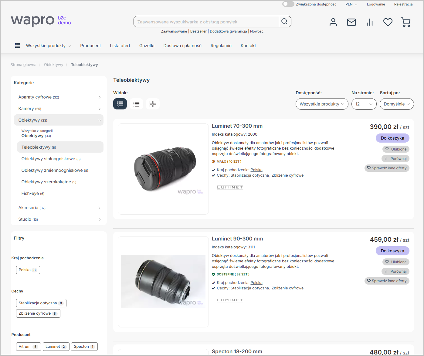Screen dimensions: 424x356
Task: Open the shopping cart icon
Action: [405, 22]
